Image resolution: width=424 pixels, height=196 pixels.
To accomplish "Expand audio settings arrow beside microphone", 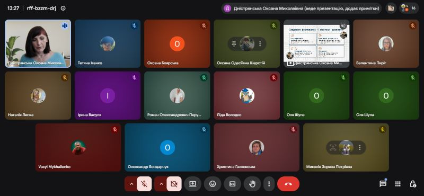I will pos(131,184).
